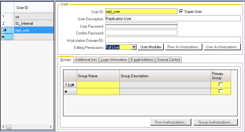Click the User ID input field
Screen dimensions: 245x132
coord(141,12)
